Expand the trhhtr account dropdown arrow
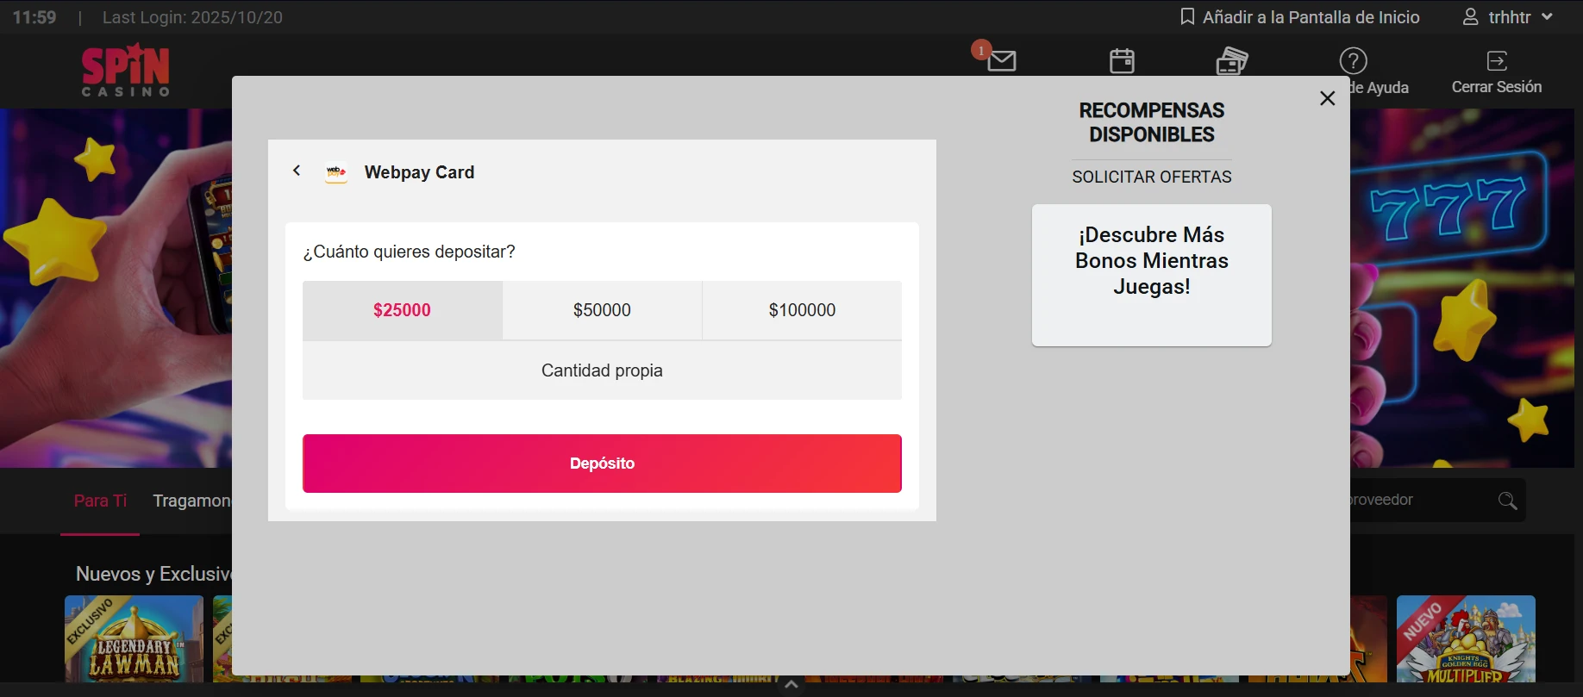Screen dimensions: 1583x697 tap(1547, 16)
